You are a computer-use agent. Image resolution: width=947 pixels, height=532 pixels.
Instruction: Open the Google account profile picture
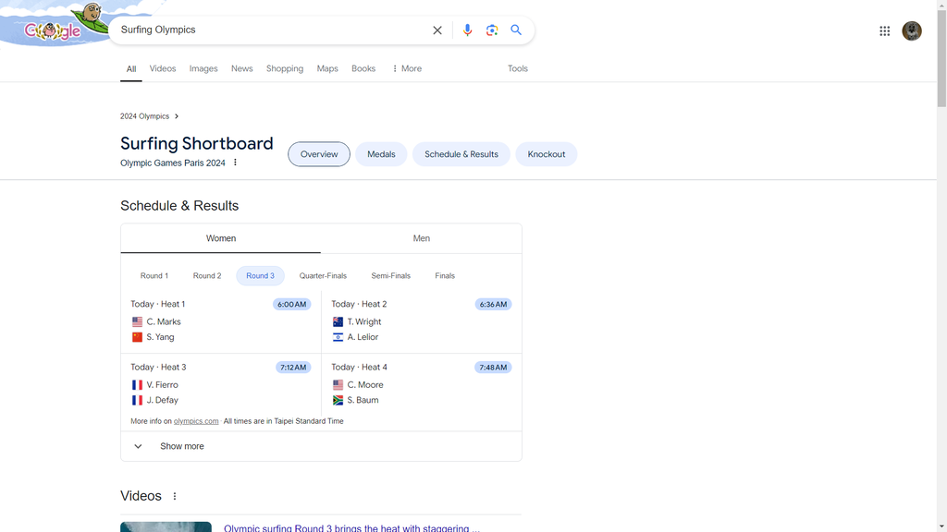(911, 30)
